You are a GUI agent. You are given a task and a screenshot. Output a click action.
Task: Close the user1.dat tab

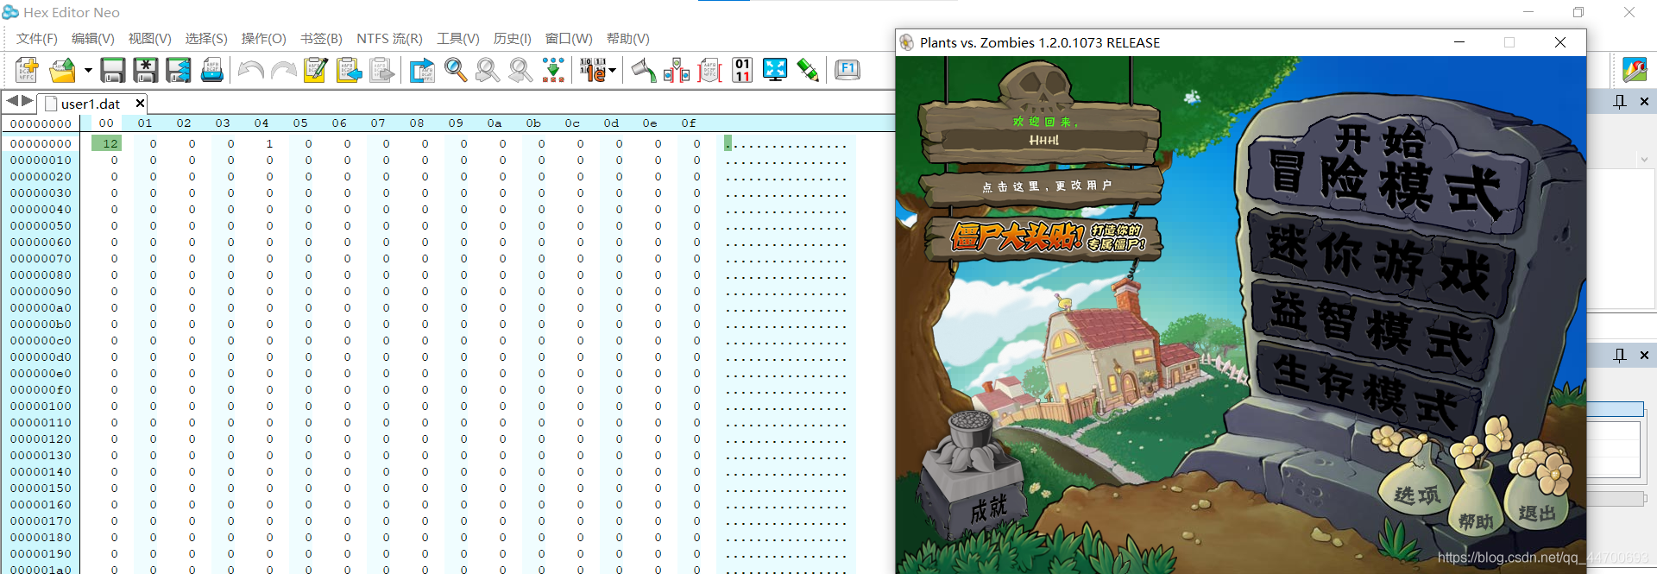[140, 104]
